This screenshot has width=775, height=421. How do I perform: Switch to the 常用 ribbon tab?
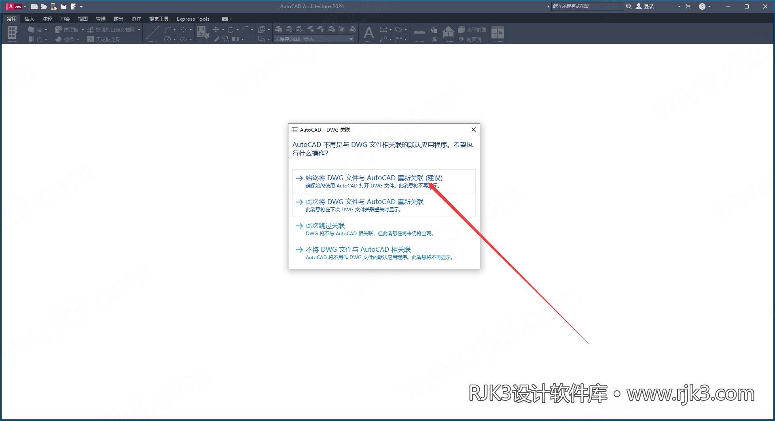coord(12,19)
